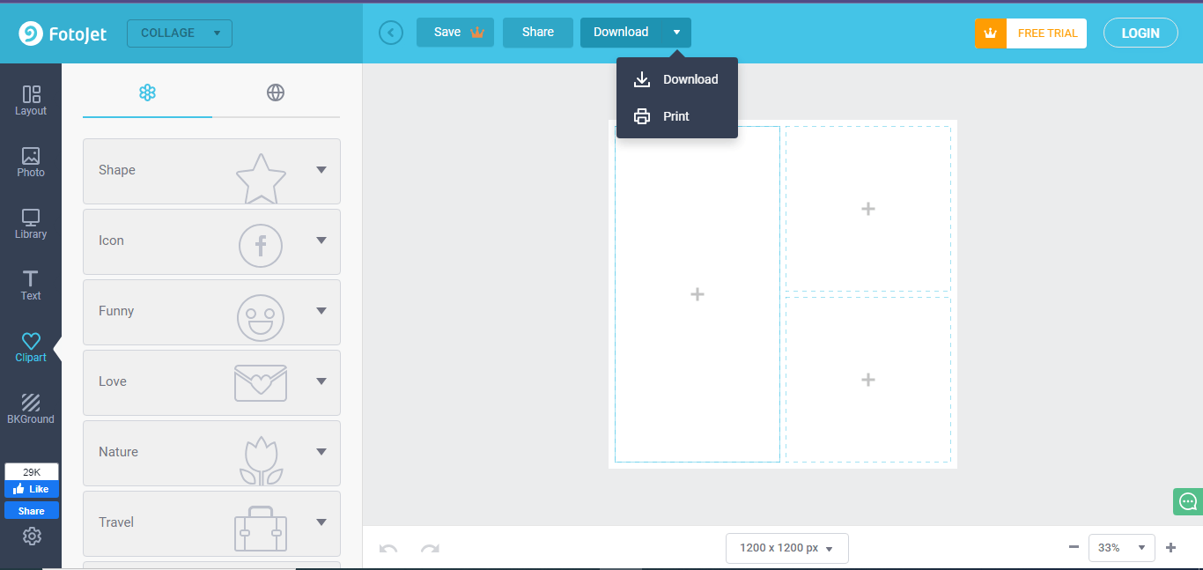Viewport: 1203px width, 570px height.
Task: Switch to the clipart flower tab
Action: coord(147,93)
